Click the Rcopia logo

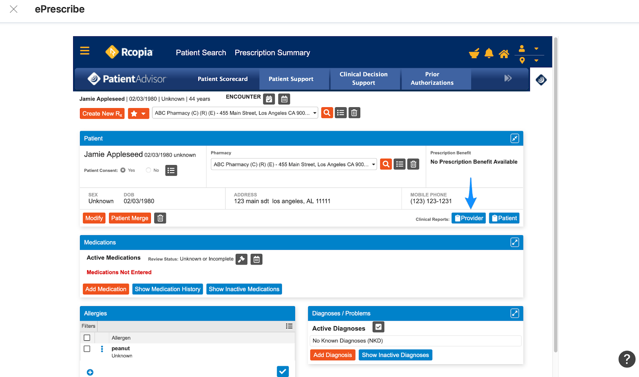click(x=129, y=52)
